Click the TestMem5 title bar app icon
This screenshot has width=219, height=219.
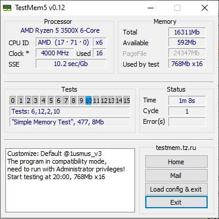tap(7, 8)
